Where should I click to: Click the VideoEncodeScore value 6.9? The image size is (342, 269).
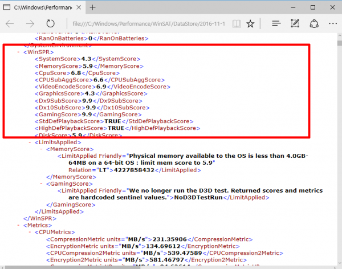point(101,87)
